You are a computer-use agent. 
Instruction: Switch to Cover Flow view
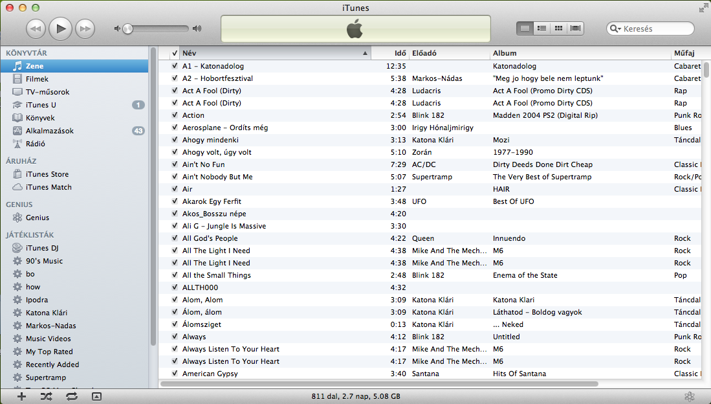coord(575,28)
